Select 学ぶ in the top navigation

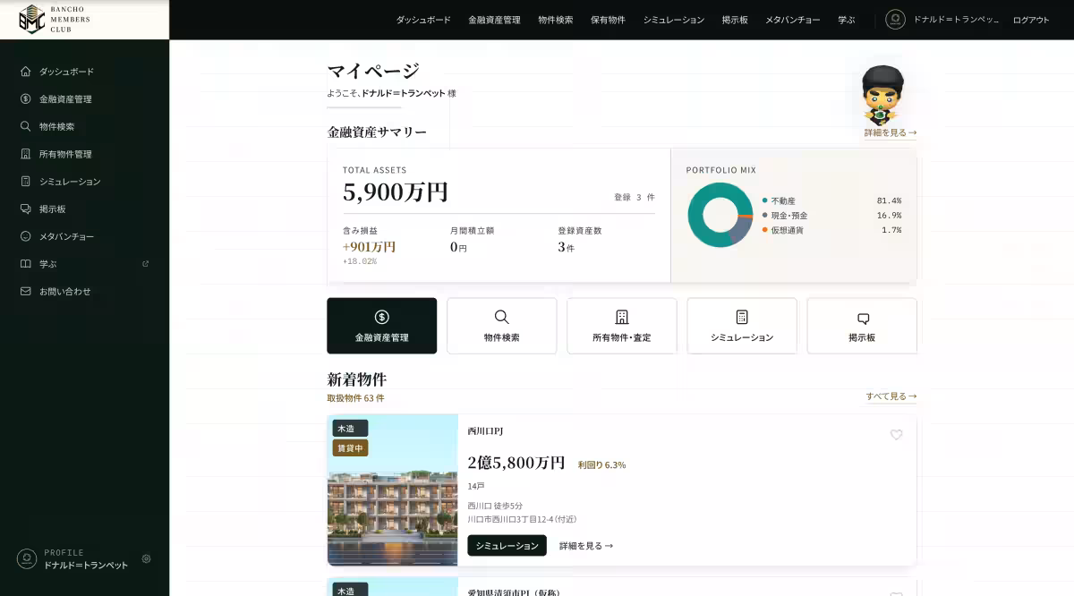coord(847,20)
